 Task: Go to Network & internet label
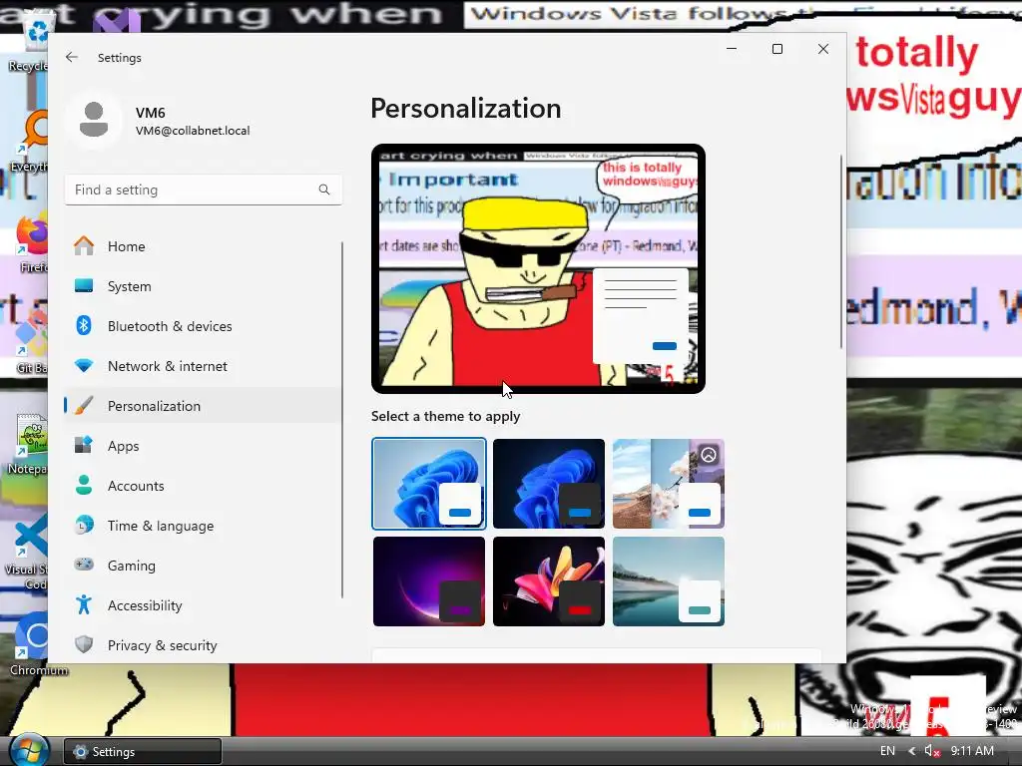[x=168, y=366]
